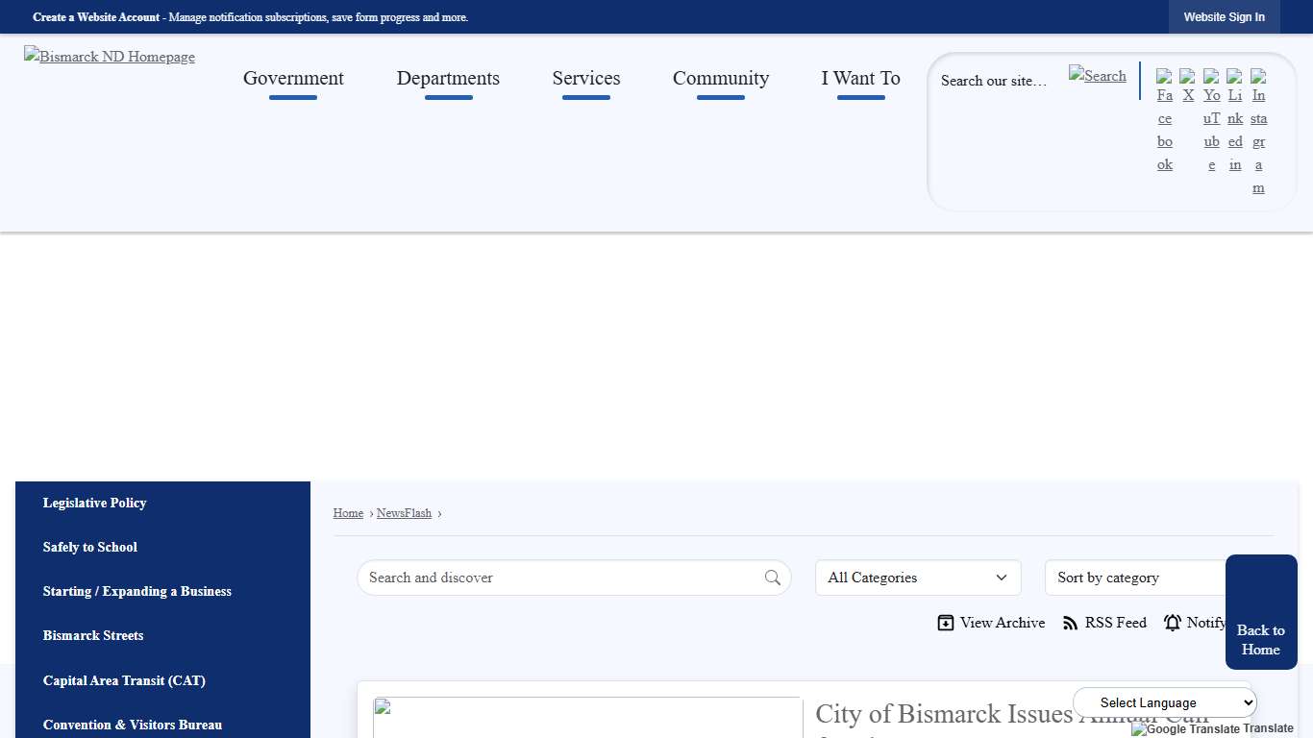Open the All Categories dropdown
This screenshot has width=1313, height=738.
(917, 578)
